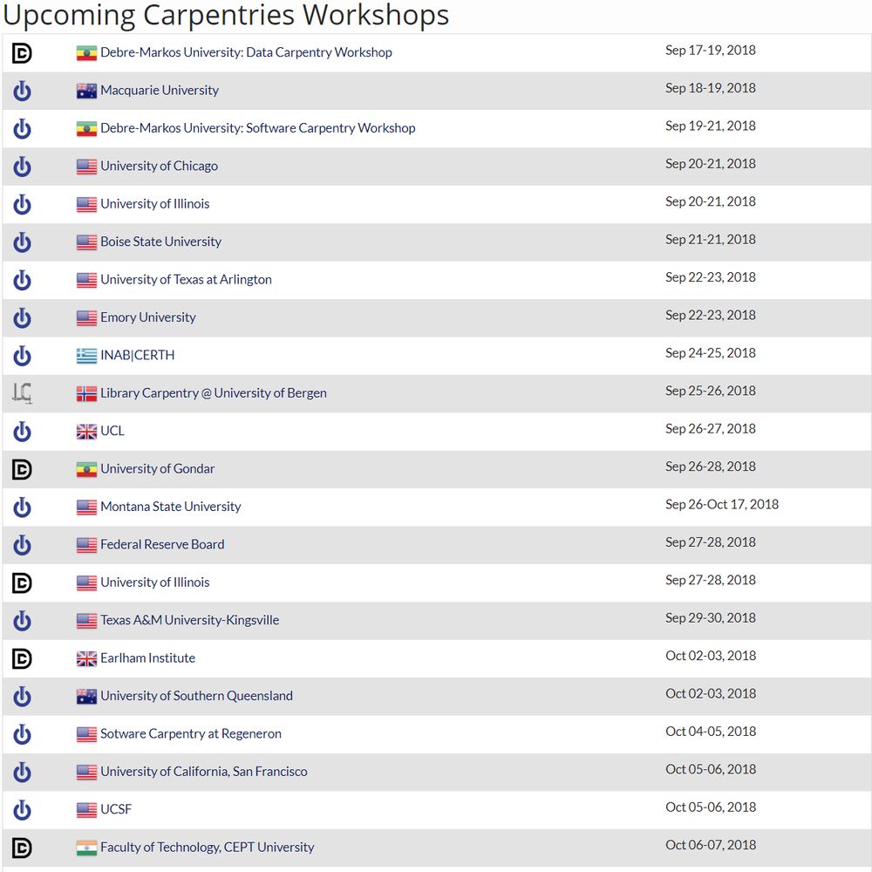The width and height of the screenshot is (872, 872).
Task: Open University of Illinois Sep 27-28 workshop link
Action: [x=155, y=582]
